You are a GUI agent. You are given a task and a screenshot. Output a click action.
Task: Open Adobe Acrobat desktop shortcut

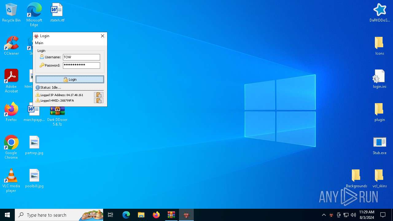pos(11,81)
